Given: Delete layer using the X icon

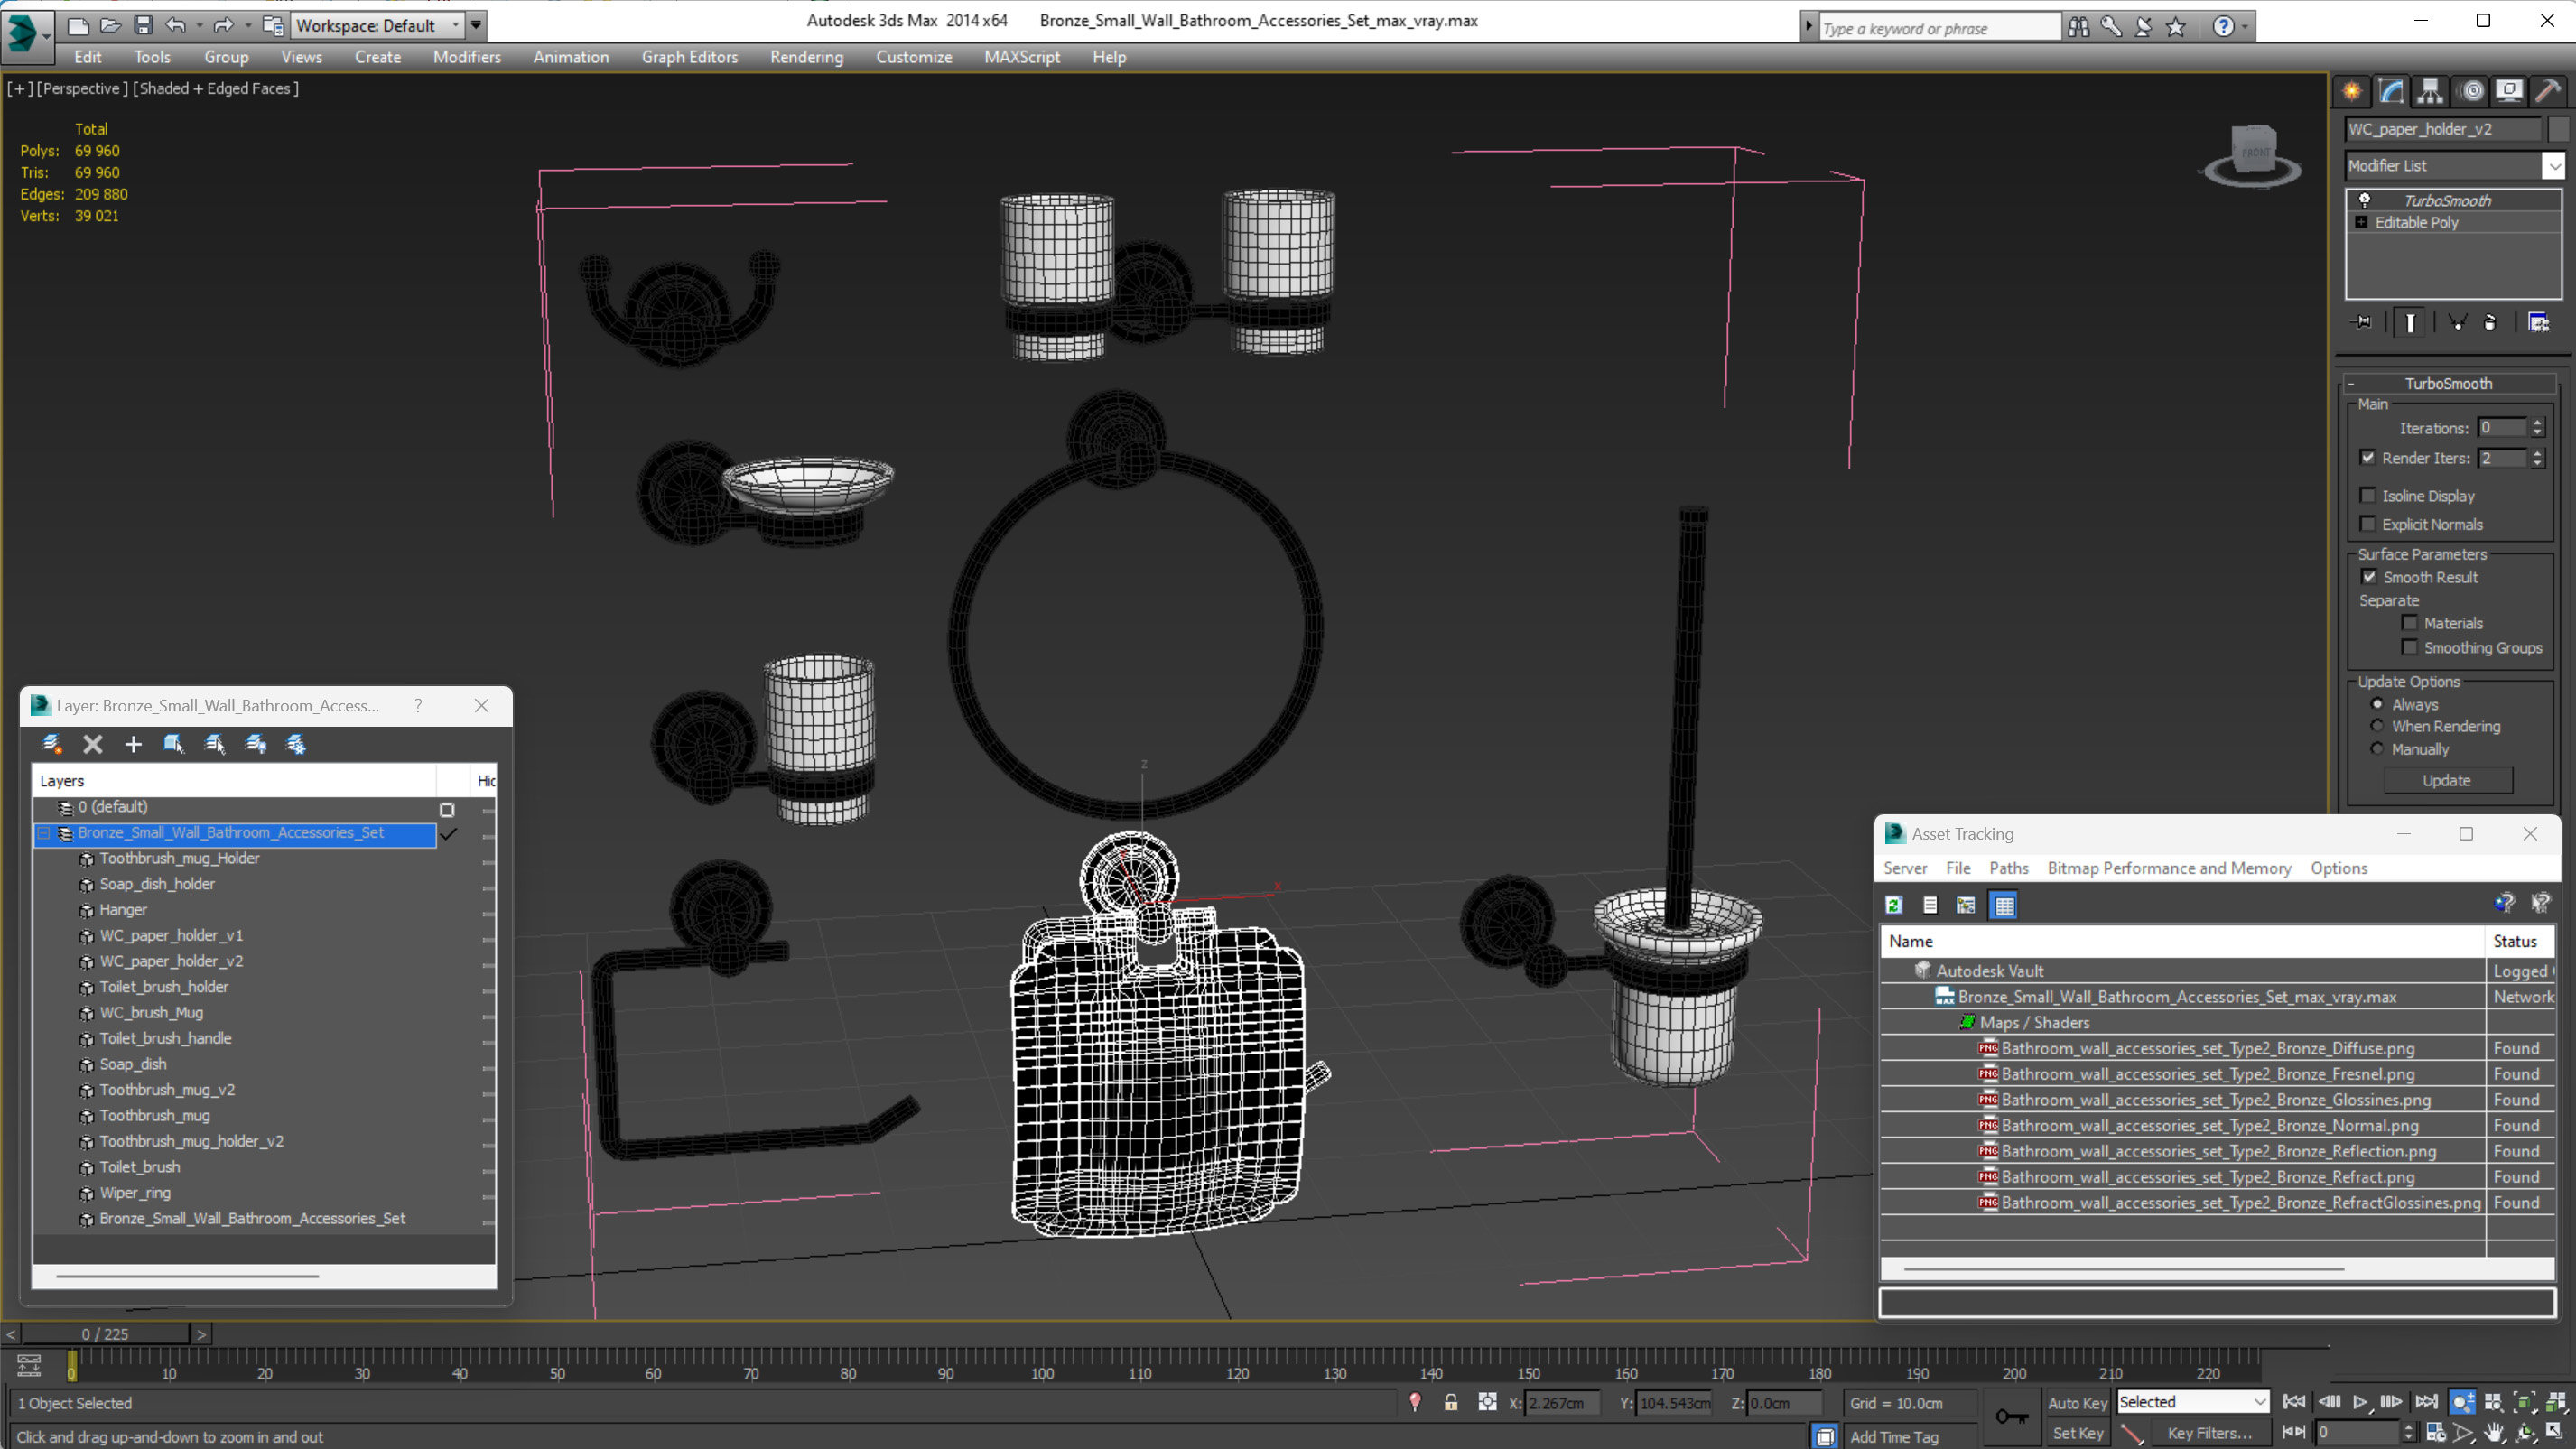Looking at the screenshot, I should [x=93, y=744].
